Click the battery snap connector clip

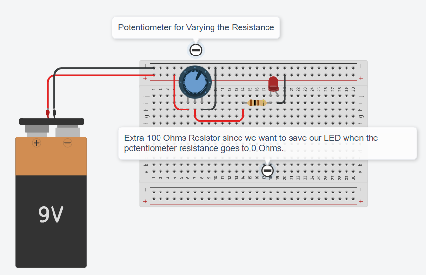tap(52, 121)
